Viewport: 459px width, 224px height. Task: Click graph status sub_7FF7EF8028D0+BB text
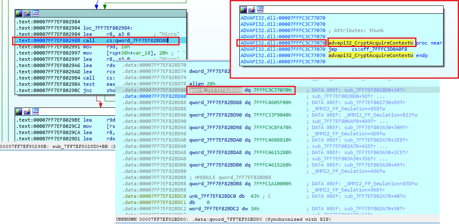point(79,146)
